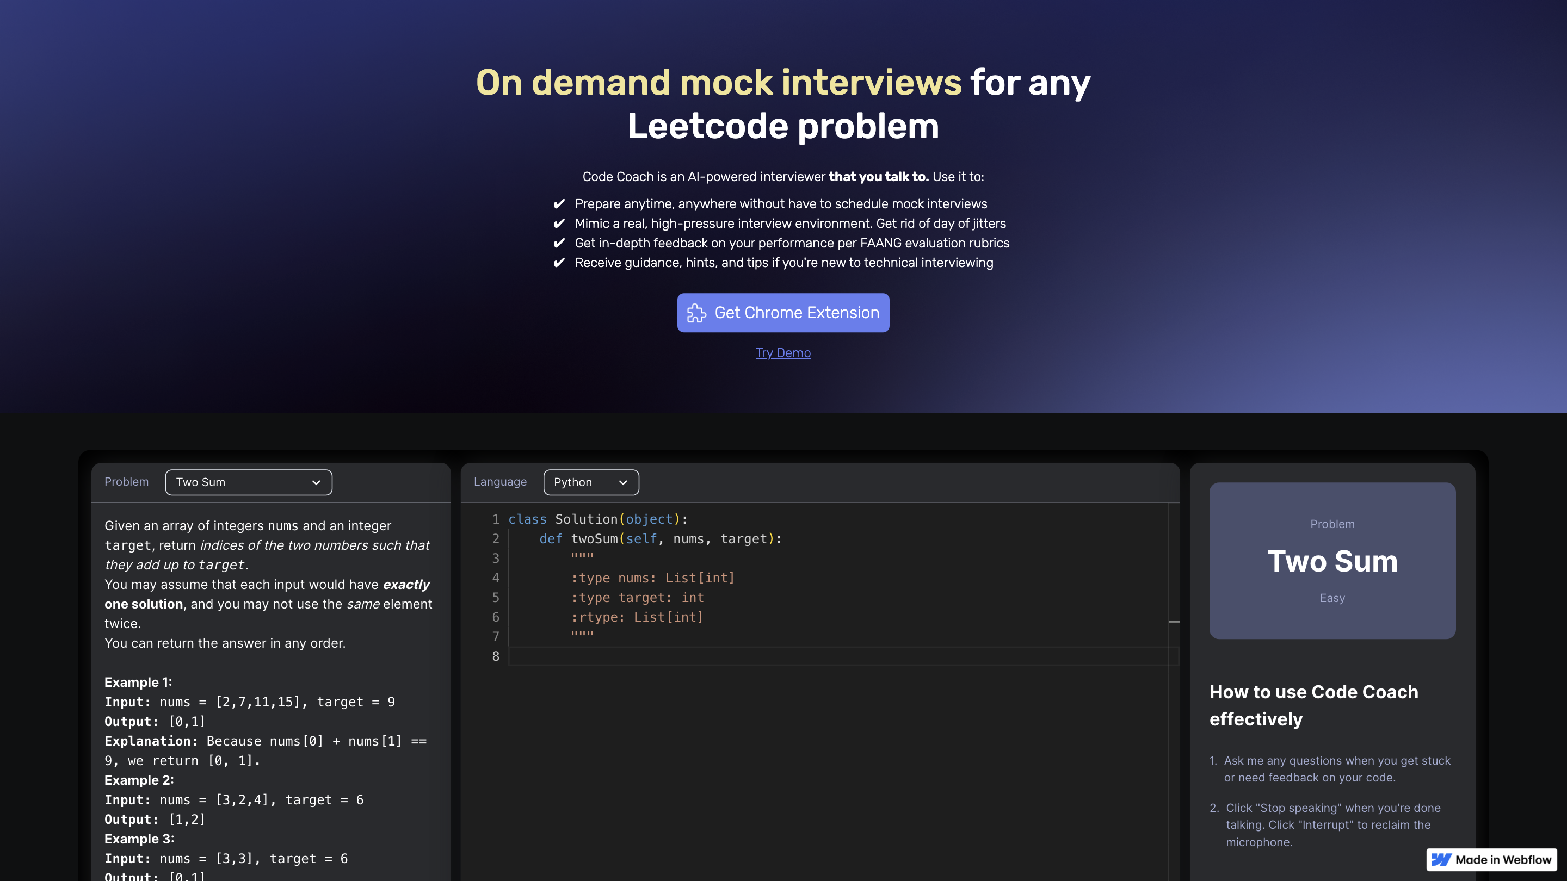Click the checkmark beside 'Prepare anytime, anywhere'
Viewport: 1567px width, 881px height.
tap(560, 204)
